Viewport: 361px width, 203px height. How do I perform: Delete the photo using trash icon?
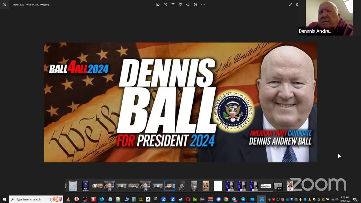click(x=173, y=5)
